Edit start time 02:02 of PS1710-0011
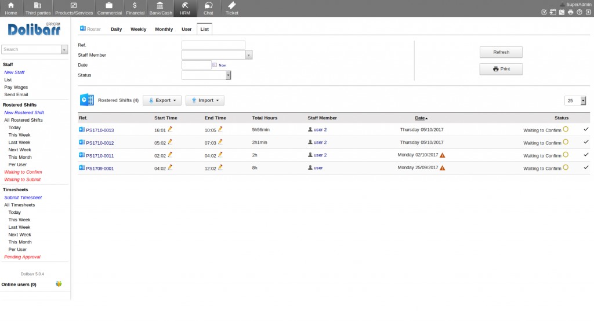Viewport: 594px width, 321px height. pos(170,155)
